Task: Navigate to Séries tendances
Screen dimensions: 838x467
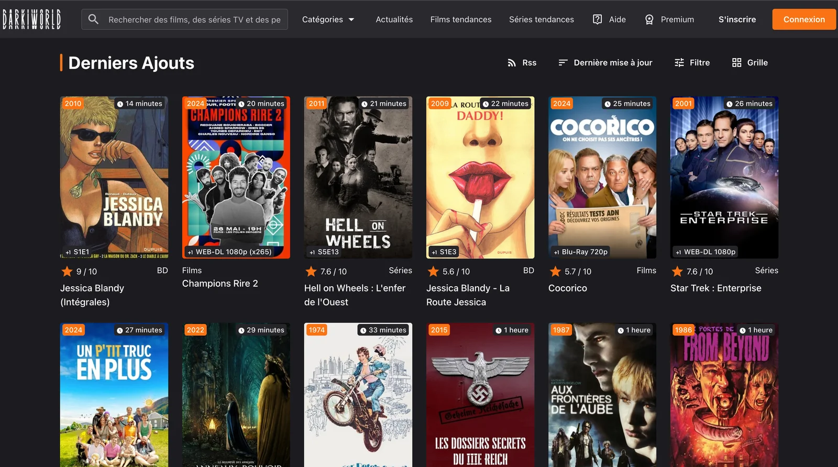Action: coord(541,19)
